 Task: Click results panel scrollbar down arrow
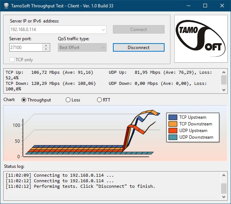click(x=224, y=90)
